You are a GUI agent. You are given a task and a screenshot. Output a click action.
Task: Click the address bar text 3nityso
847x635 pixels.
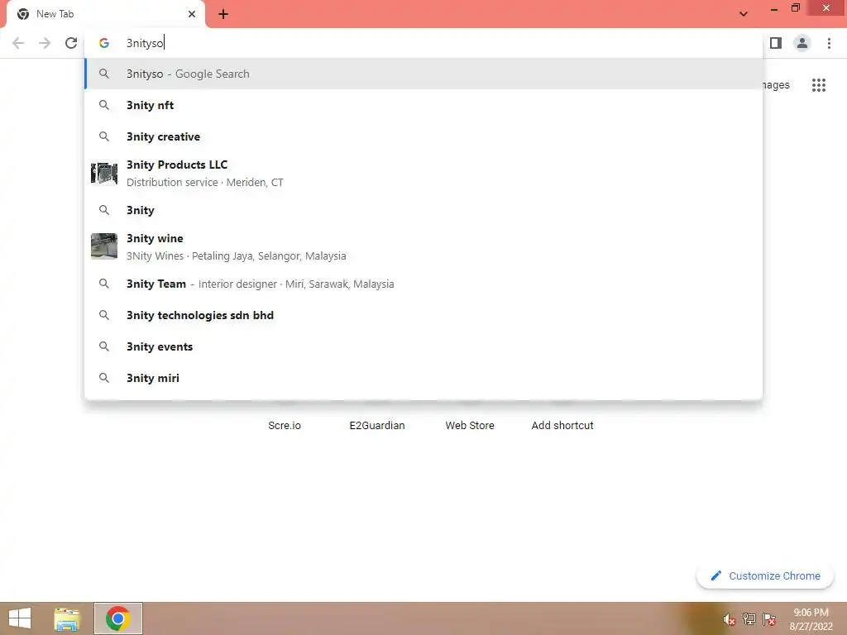click(x=145, y=43)
